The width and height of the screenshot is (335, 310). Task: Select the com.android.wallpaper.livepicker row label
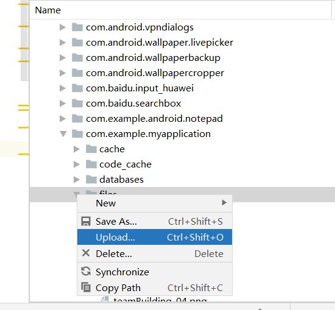pos(160,43)
